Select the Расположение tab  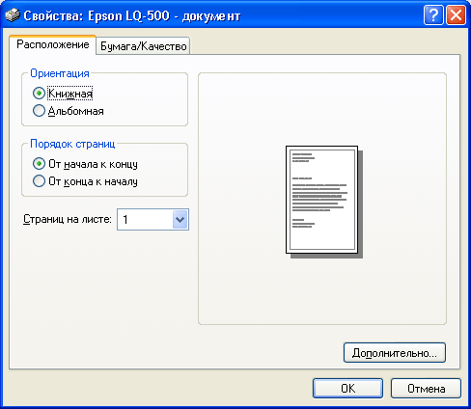point(53,44)
